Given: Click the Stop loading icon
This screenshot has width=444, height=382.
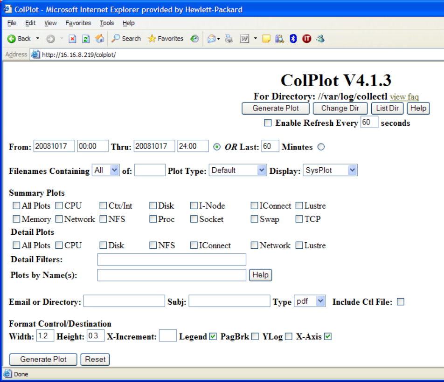Looking at the screenshot, I should tap(72, 39).
